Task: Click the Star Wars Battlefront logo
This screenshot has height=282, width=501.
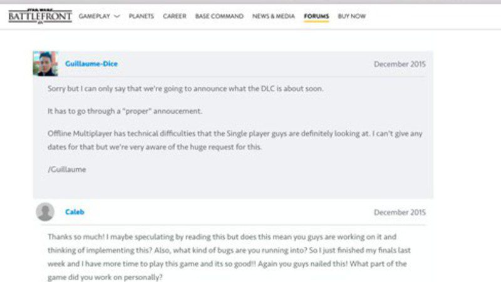Action: [40, 16]
